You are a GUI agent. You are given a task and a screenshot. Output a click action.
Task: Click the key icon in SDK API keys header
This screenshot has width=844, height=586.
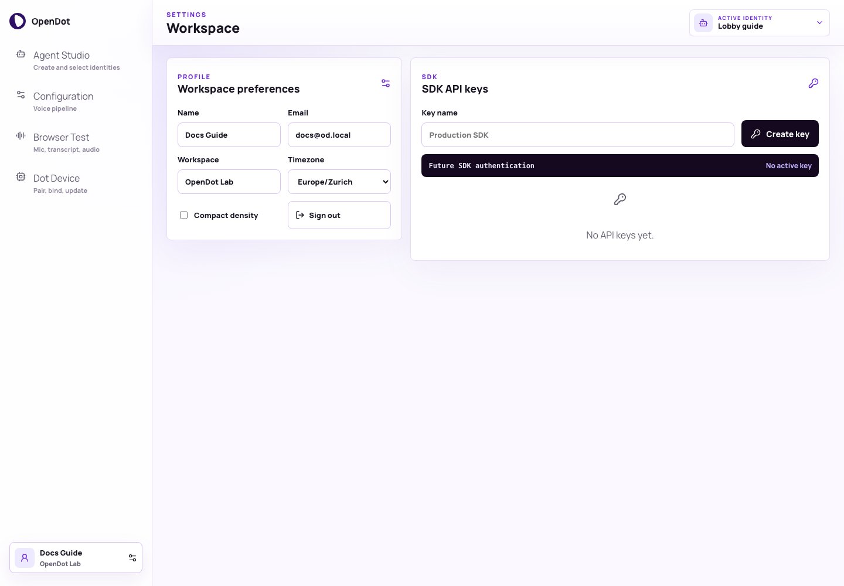click(x=814, y=83)
